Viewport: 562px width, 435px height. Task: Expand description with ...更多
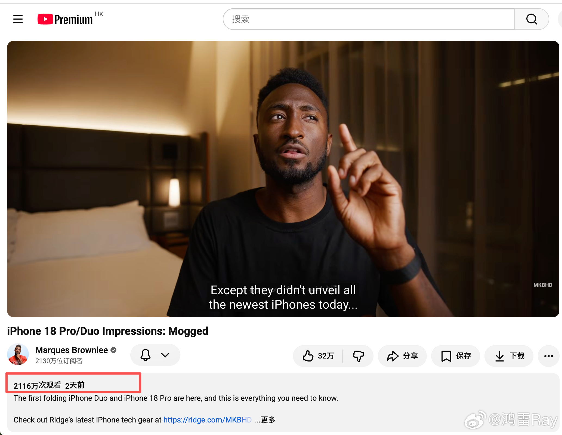(x=265, y=420)
